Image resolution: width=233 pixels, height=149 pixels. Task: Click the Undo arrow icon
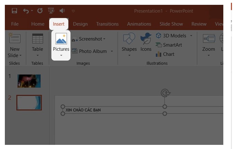26,11
